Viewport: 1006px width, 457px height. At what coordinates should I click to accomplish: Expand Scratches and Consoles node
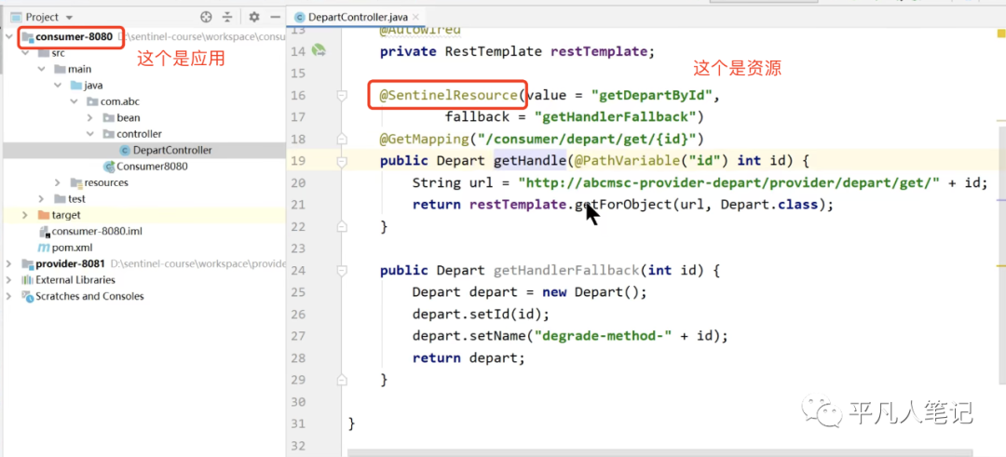click(x=8, y=296)
